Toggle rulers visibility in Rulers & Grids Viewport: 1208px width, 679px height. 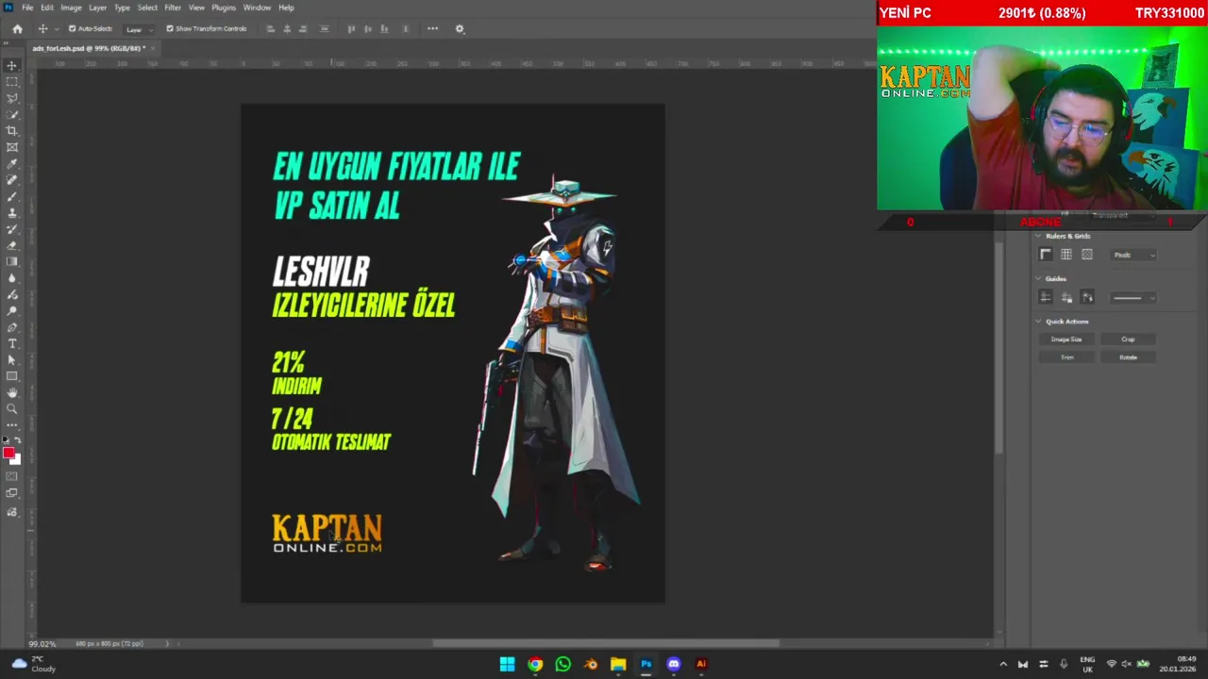click(x=1046, y=255)
